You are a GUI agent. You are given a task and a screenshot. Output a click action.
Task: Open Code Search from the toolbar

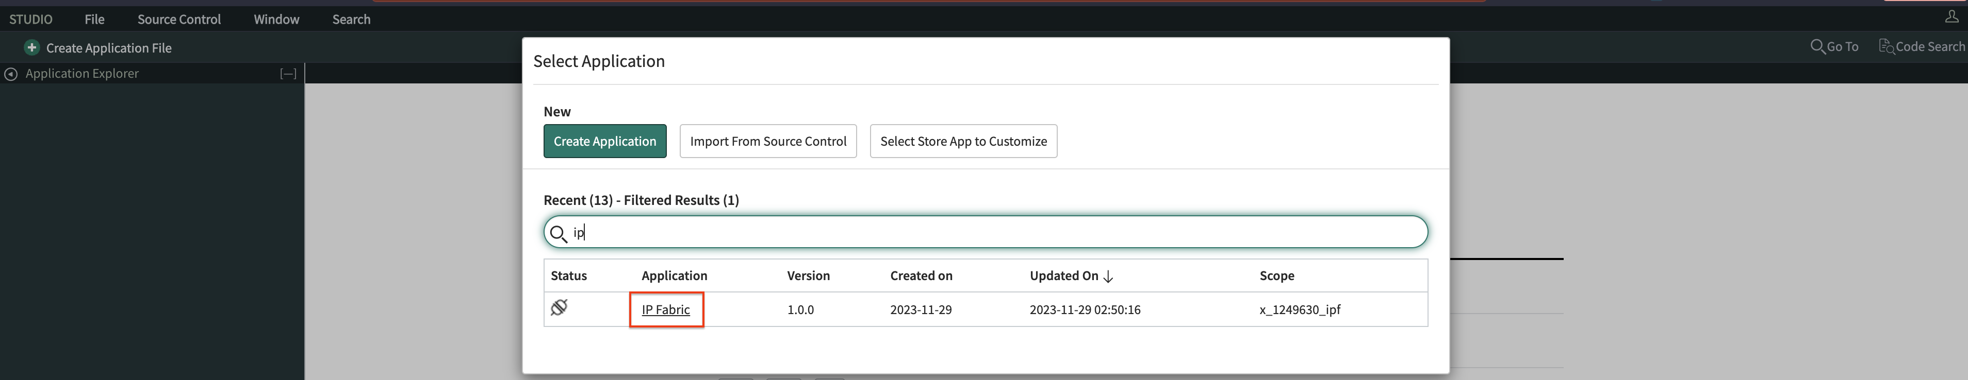click(x=1921, y=46)
